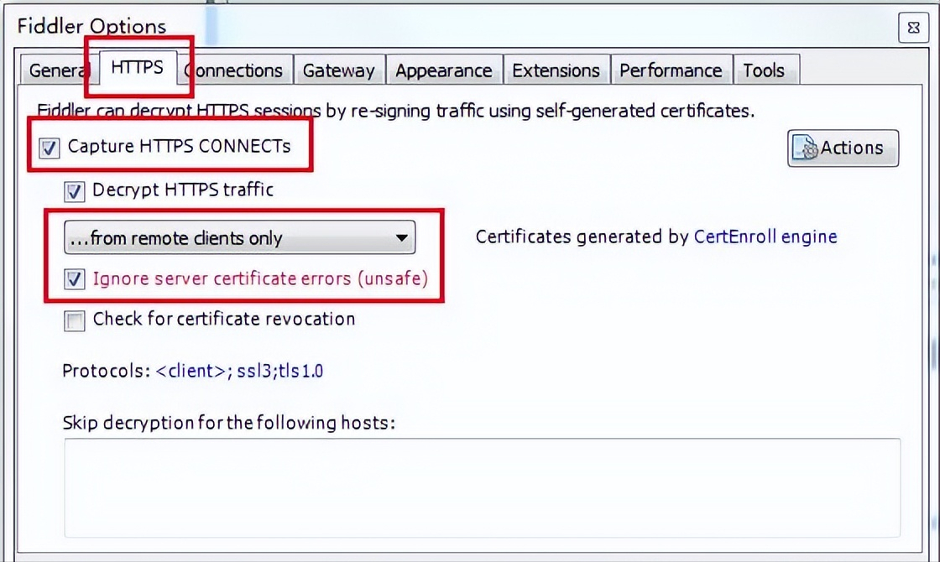Expand the from remote clients only dropdown
The height and width of the screenshot is (562, 940).
coord(240,238)
